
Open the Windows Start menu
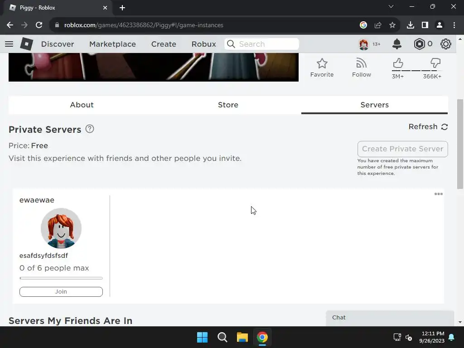click(x=203, y=337)
